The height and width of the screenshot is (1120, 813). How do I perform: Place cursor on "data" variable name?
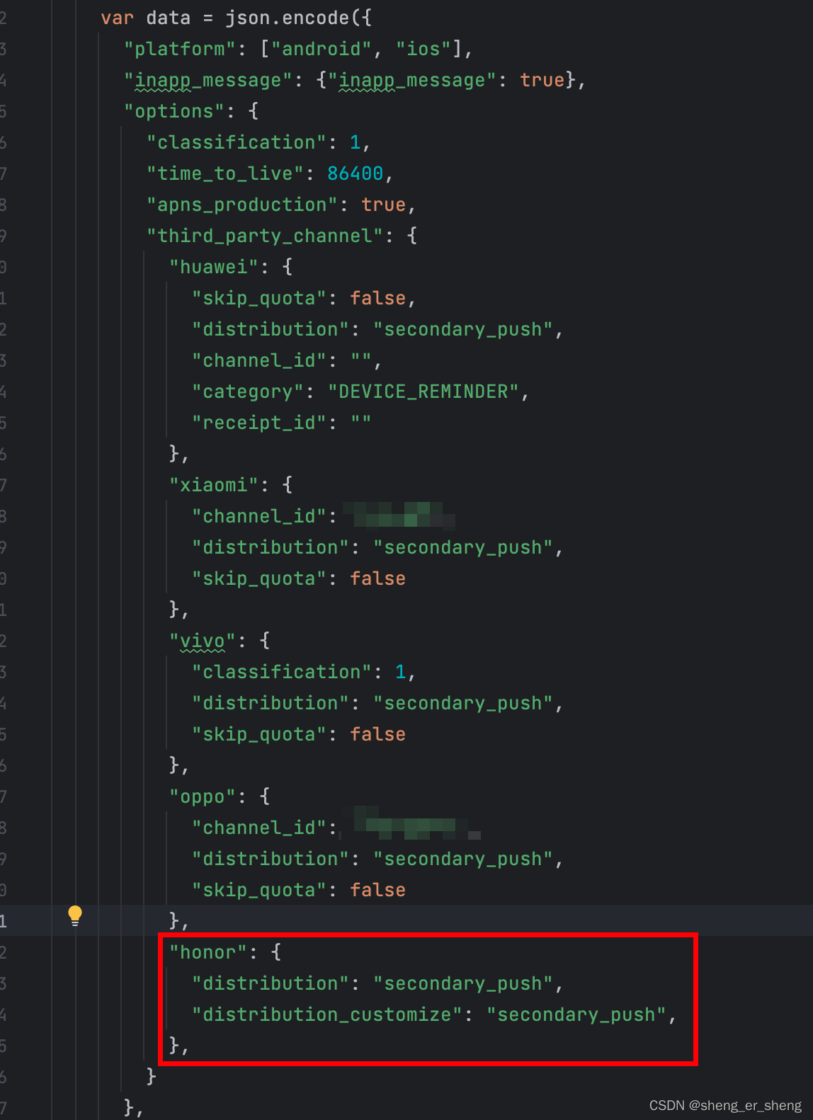pos(169,18)
